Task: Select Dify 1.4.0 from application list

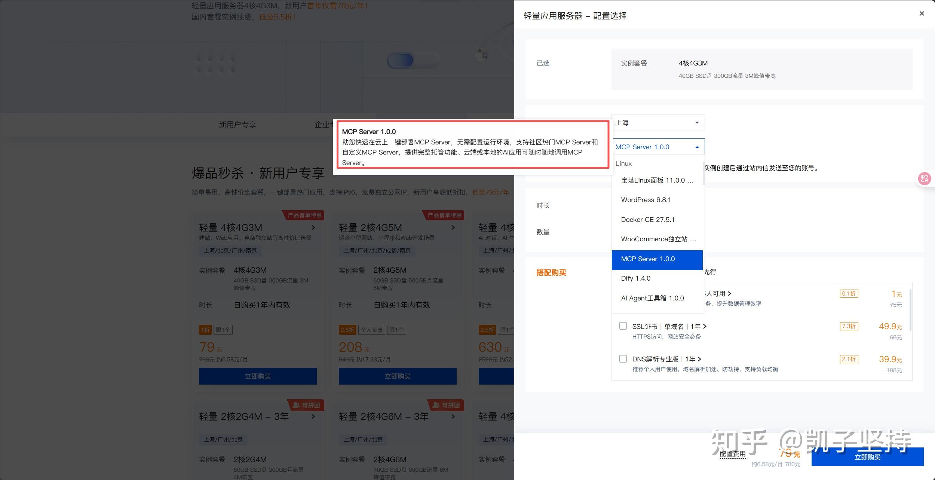Action: (x=636, y=278)
